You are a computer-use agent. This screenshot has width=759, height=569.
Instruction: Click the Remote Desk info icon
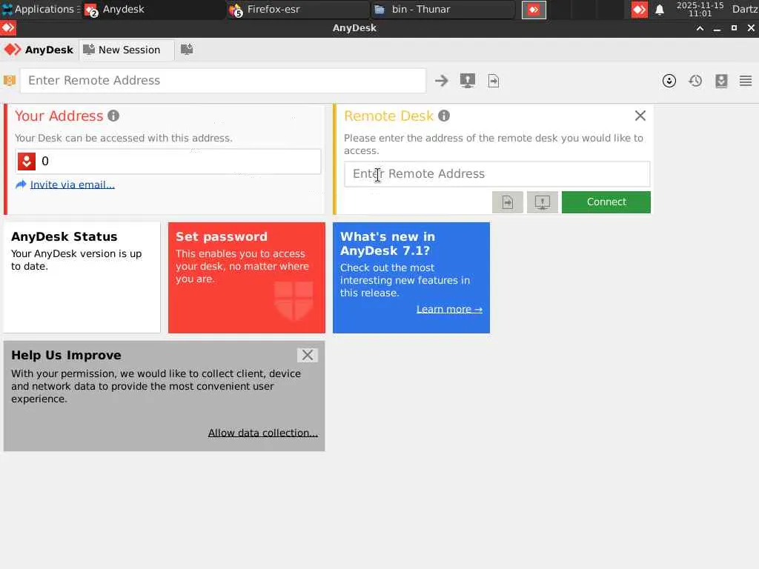[x=444, y=116]
